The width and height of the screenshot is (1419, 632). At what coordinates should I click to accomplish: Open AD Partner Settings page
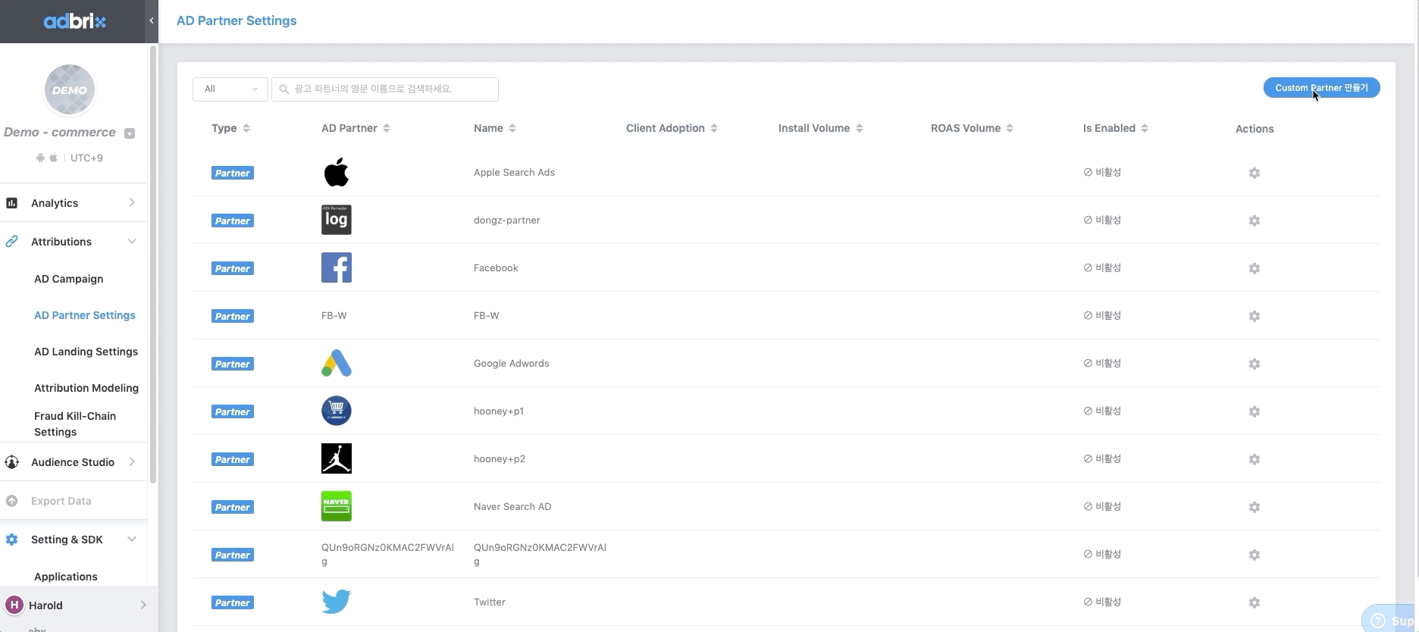pyautogui.click(x=85, y=315)
